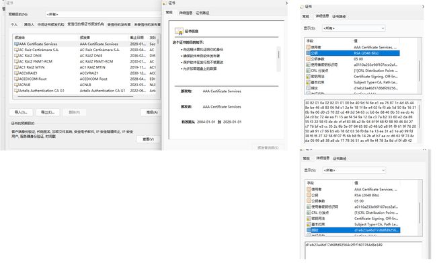Click the 导出 button
Screen dimensions: 437x263
48,112
